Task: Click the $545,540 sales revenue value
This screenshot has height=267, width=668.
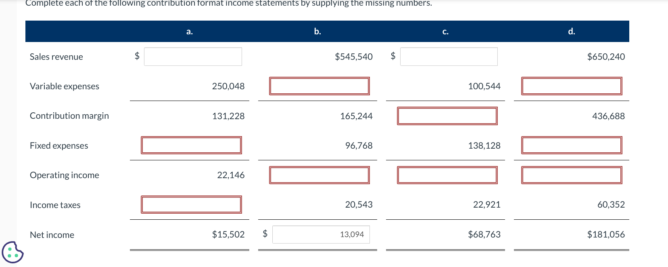Action: click(353, 57)
